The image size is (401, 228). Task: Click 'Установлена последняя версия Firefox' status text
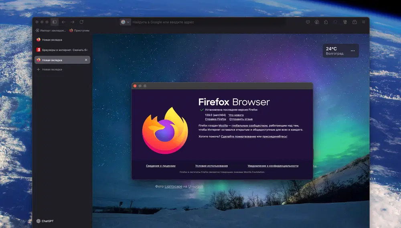click(231, 110)
